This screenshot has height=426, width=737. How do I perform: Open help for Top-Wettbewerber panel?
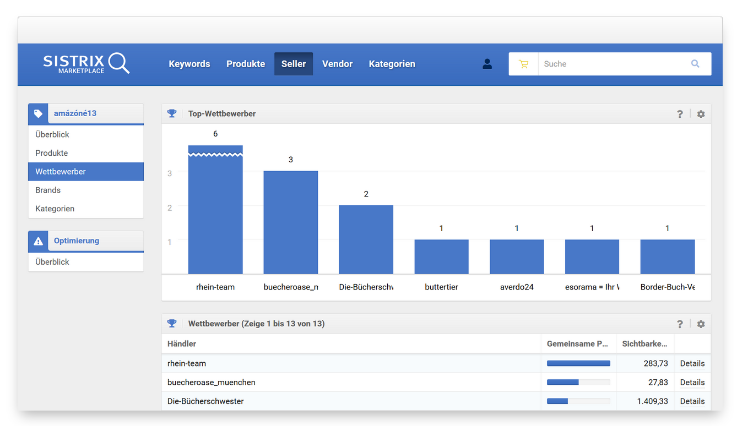[x=680, y=114]
